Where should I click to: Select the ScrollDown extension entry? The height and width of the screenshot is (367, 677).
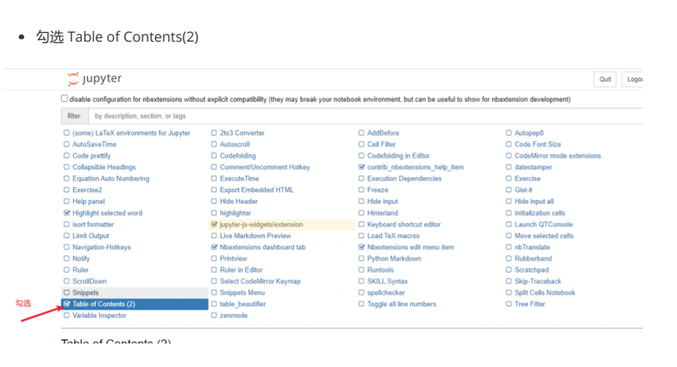click(90, 281)
